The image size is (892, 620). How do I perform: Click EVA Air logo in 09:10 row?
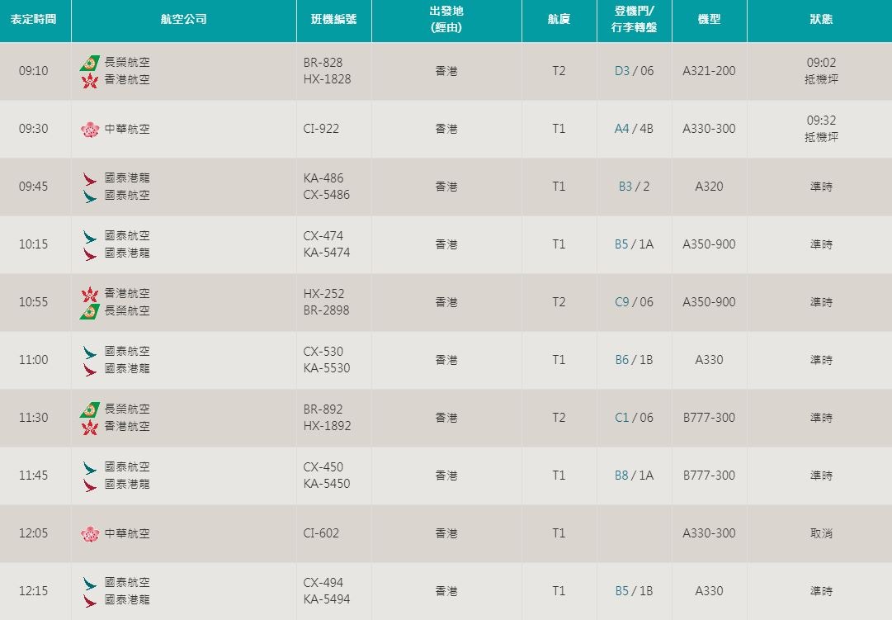[x=89, y=63]
